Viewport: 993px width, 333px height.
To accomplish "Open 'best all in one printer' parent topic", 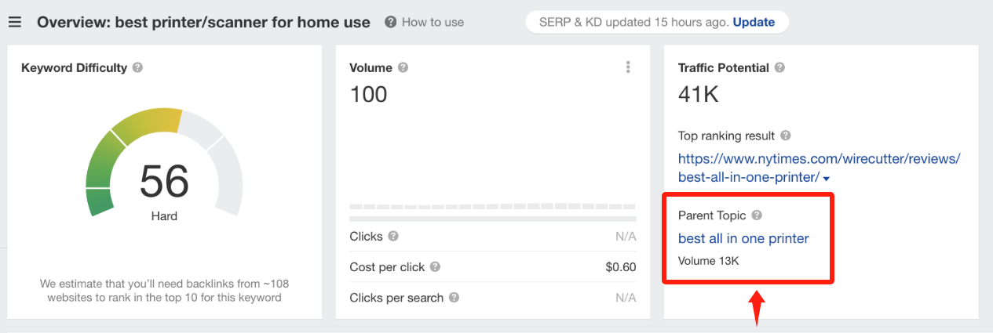I will click(743, 238).
